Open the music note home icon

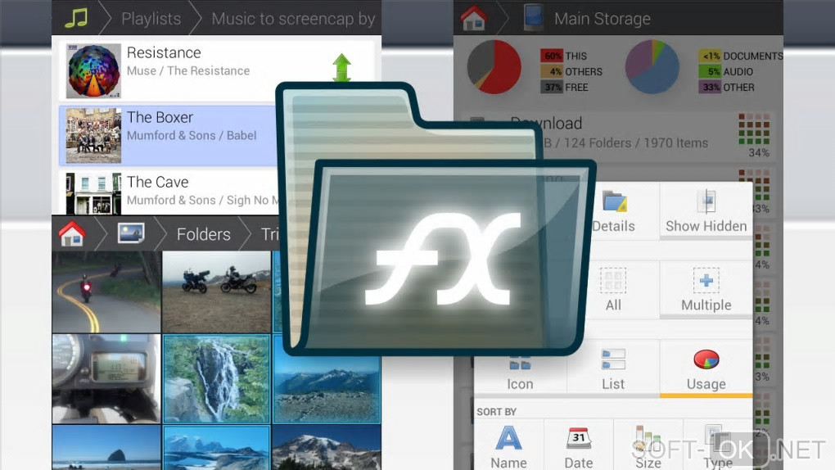tap(76, 17)
